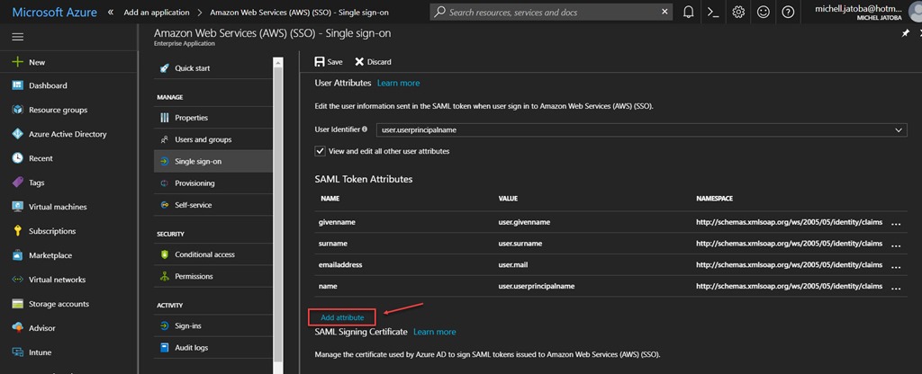922x374 pixels.
Task: Open ellipsis menu for name attribute row
Action: coord(896,288)
